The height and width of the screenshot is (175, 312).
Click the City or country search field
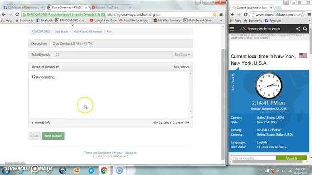tap(253, 158)
